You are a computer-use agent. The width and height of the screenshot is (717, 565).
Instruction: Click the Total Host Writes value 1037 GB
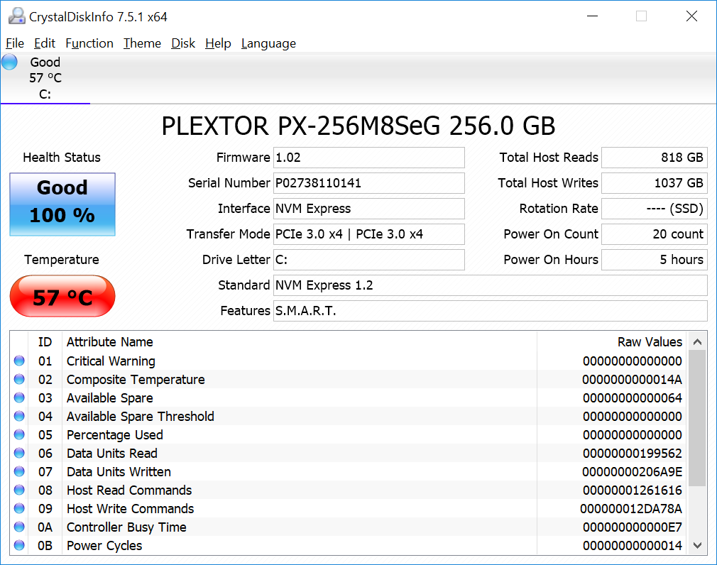point(655,183)
